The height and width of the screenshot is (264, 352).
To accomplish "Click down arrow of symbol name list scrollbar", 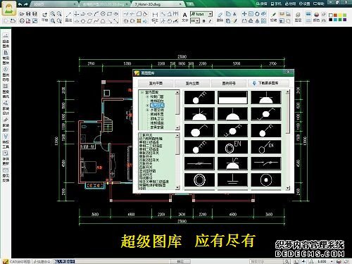I will point(177,187).
